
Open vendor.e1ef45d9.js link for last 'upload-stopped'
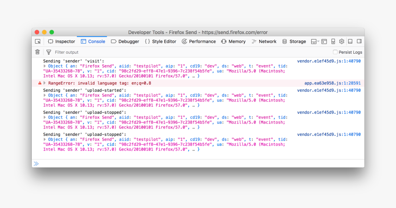pyautogui.click(x=329, y=135)
